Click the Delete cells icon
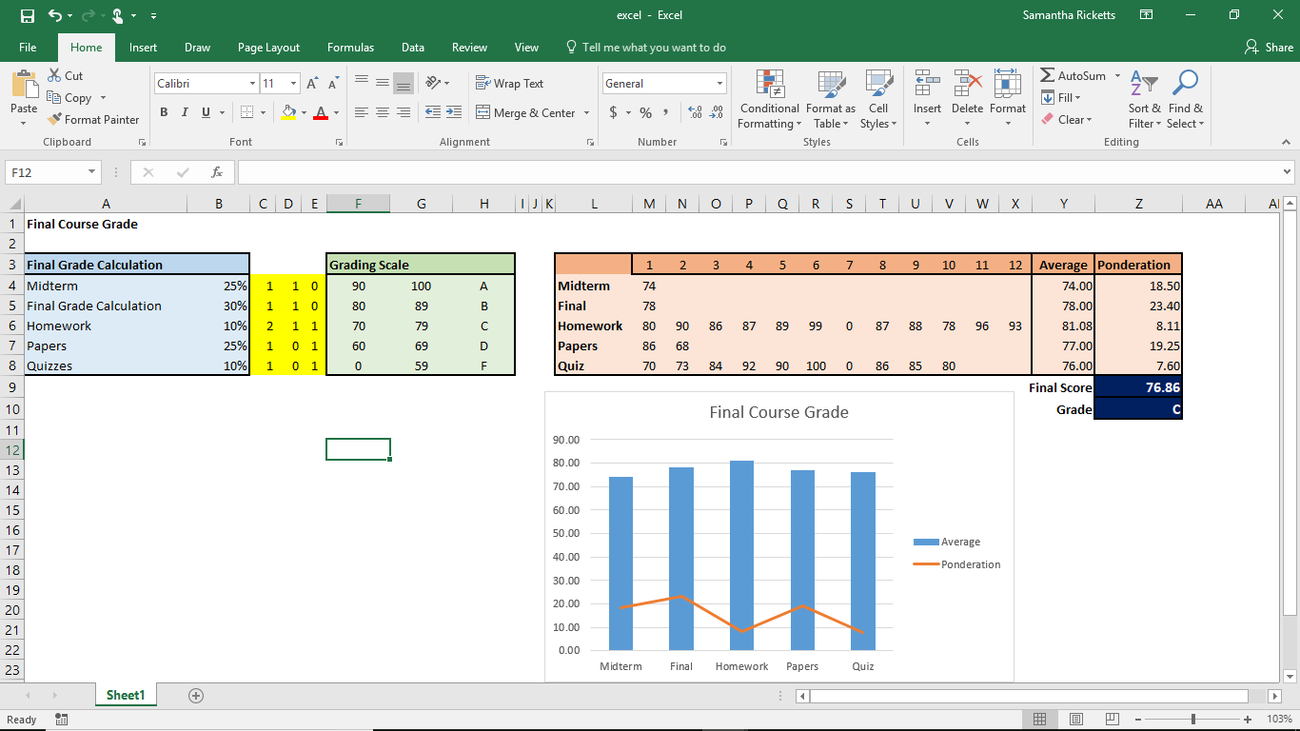 click(x=967, y=84)
